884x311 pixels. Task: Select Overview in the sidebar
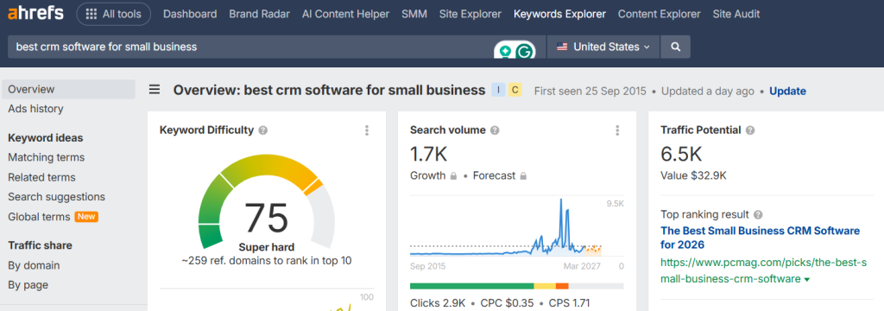(x=68, y=89)
